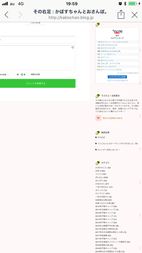Open the rank 1 blog link

point(114,42)
